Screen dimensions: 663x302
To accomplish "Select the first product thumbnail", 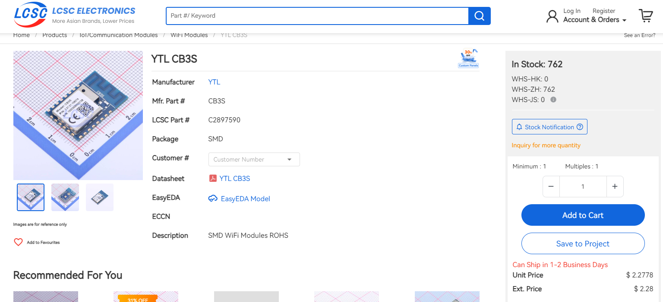I will pyautogui.click(x=31, y=197).
